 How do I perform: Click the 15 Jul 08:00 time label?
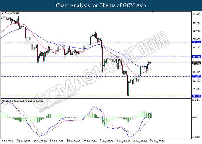point(24,141)
